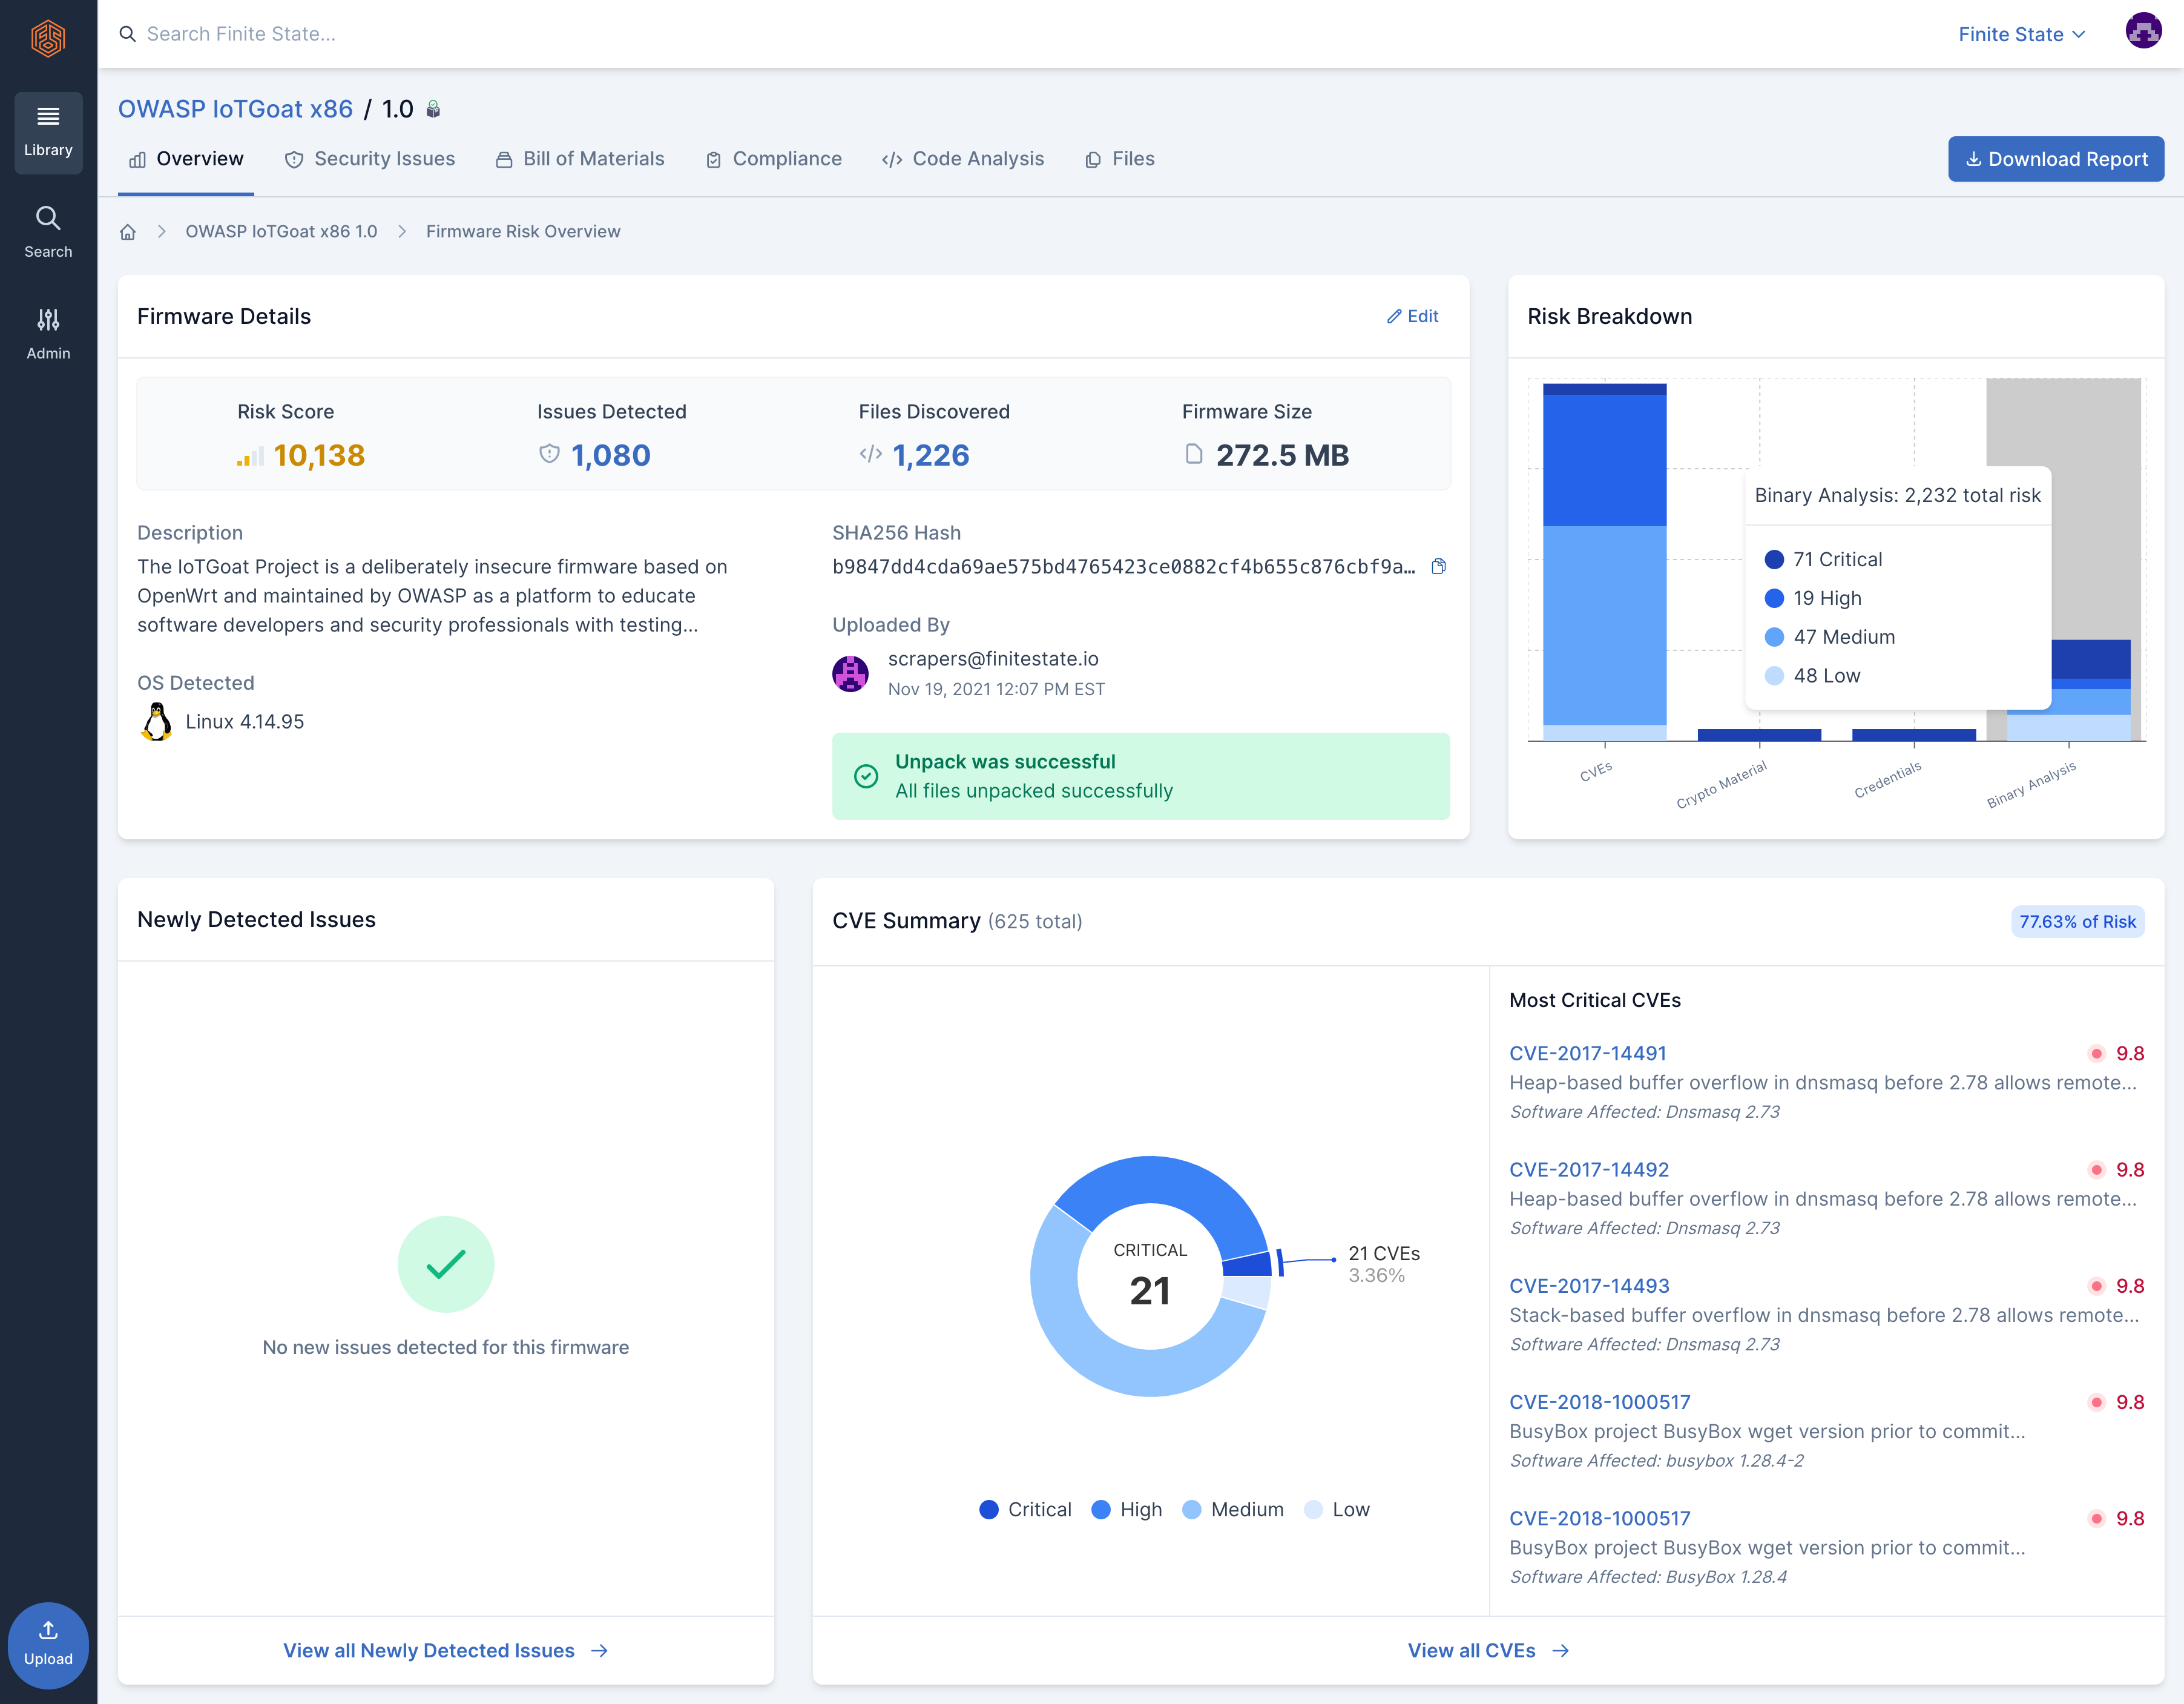
Task: Open the Compliance tab
Action: point(774,159)
